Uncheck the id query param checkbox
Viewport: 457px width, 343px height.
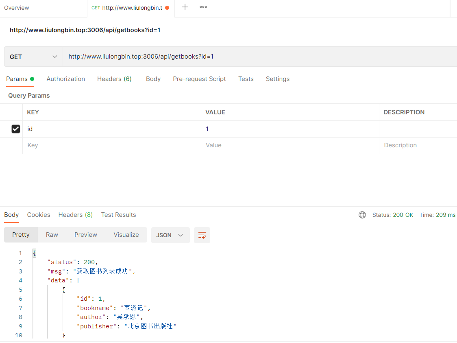(16, 129)
